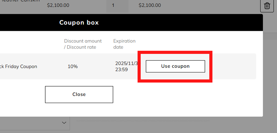Click the horizontal divider line below the dialog
The image size is (277, 133).
[143, 121]
